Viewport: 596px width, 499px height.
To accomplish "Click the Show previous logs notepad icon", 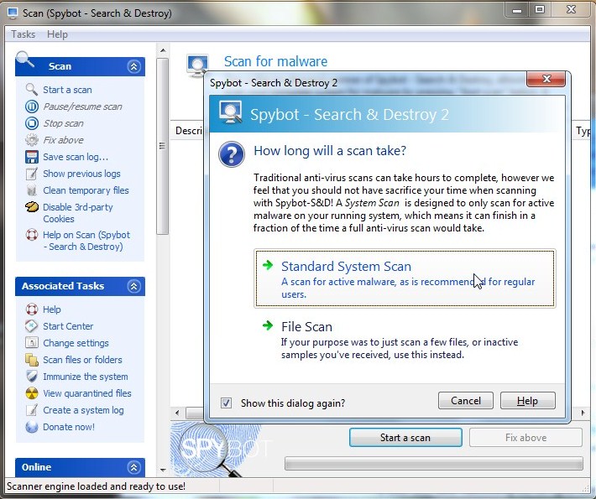I will click(32, 174).
